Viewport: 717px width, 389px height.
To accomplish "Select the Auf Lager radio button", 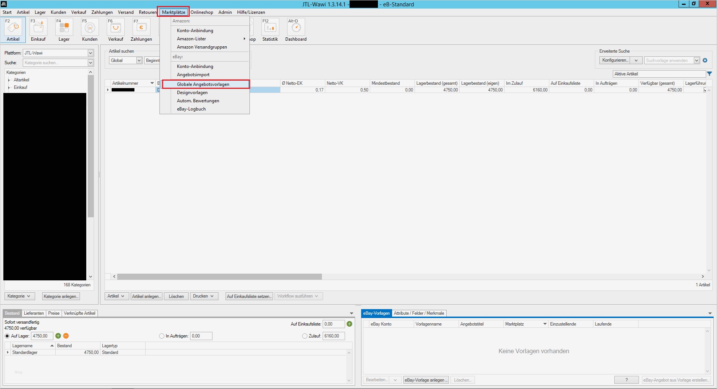I will tap(7, 336).
